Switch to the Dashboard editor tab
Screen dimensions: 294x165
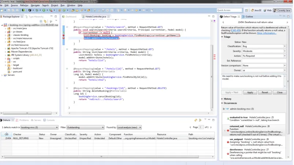click(69, 17)
